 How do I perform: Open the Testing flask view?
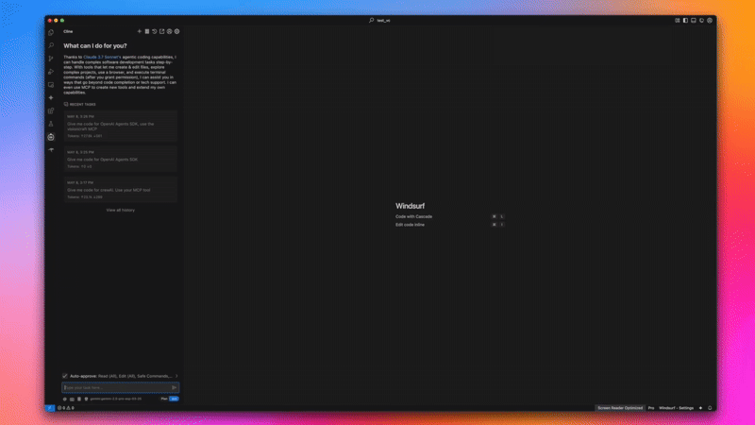coord(51,124)
